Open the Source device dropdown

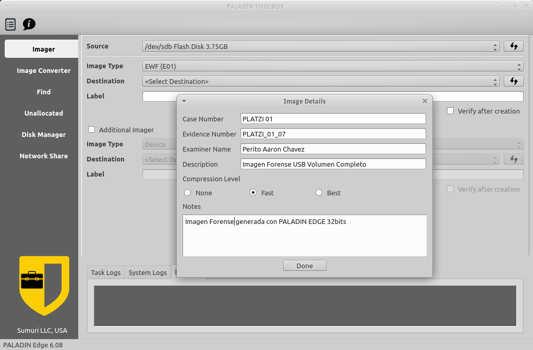pos(321,46)
